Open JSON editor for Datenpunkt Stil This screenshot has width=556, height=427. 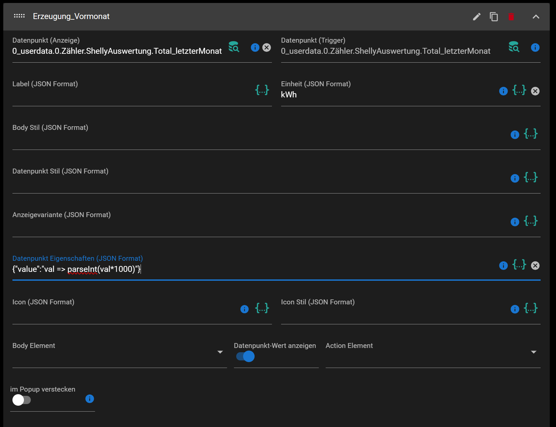point(531,177)
